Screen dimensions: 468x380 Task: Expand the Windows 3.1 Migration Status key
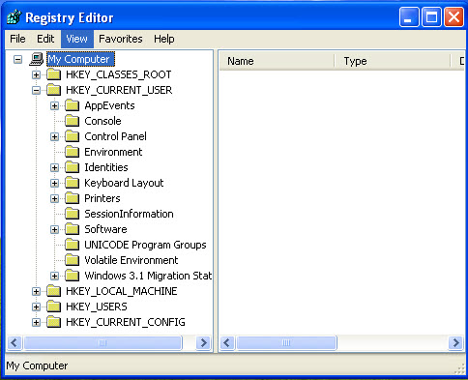pyautogui.click(x=54, y=276)
